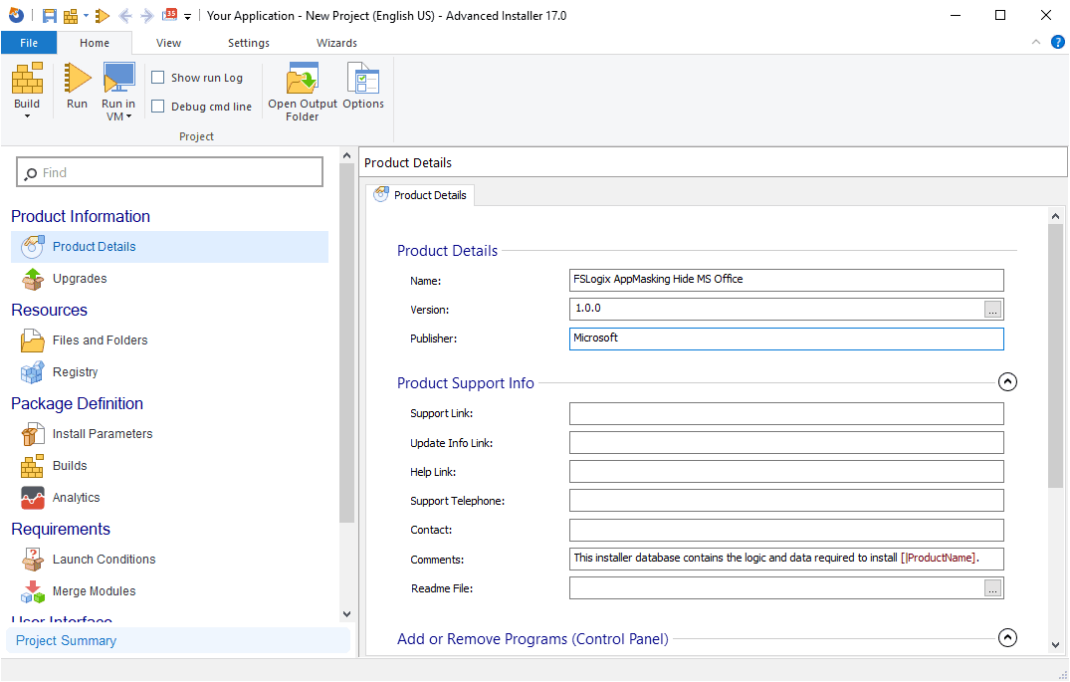Click the Update Info Link input field
This screenshot has height=682, width=1070.
(x=786, y=442)
